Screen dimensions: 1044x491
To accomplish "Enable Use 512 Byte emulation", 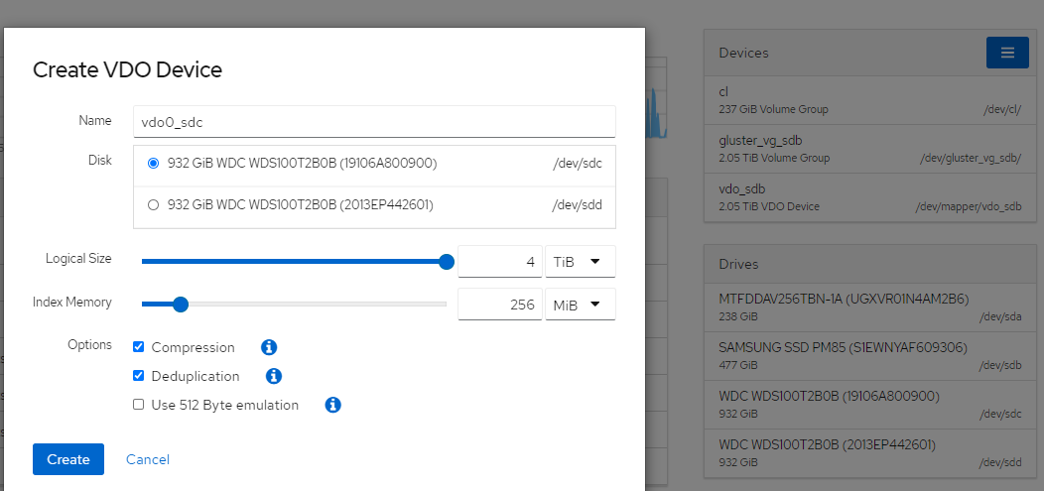I will (x=139, y=405).
